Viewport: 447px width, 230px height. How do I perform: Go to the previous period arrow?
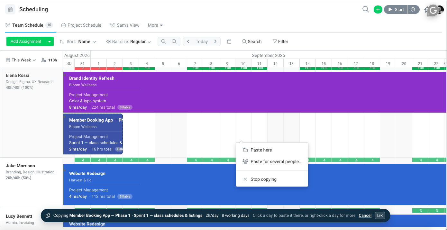pyautogui.click(x=188, y=41)
